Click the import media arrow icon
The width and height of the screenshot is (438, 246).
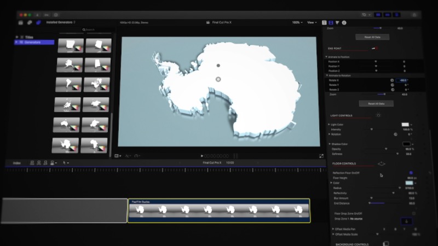coord(37,15)
